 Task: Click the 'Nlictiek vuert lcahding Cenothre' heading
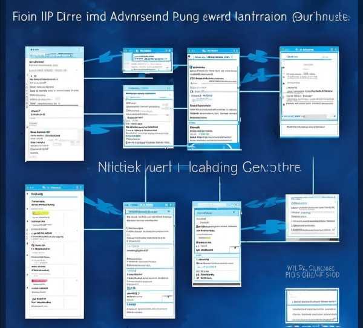pyautogui.click(x=200, y=167)
